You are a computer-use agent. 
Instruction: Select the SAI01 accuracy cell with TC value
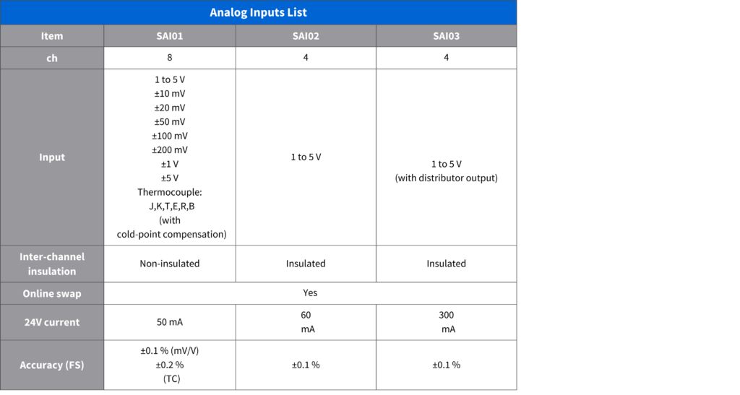169,365
